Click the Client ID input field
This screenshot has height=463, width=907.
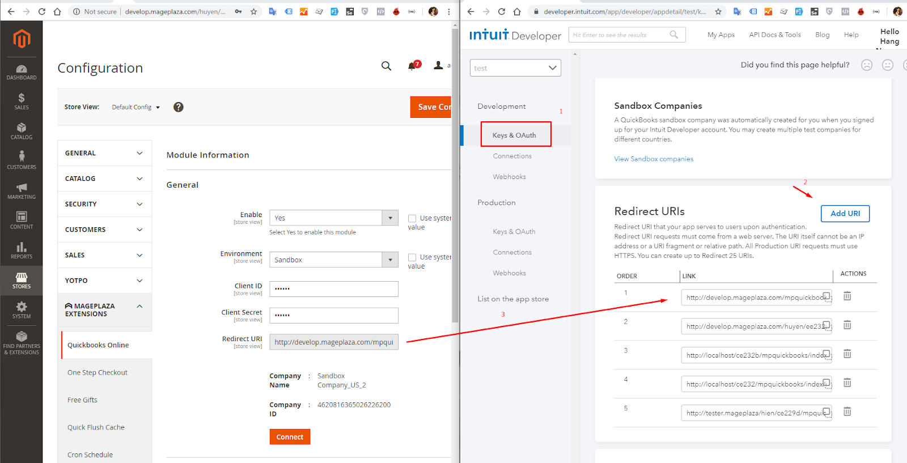tap(333, 289)
